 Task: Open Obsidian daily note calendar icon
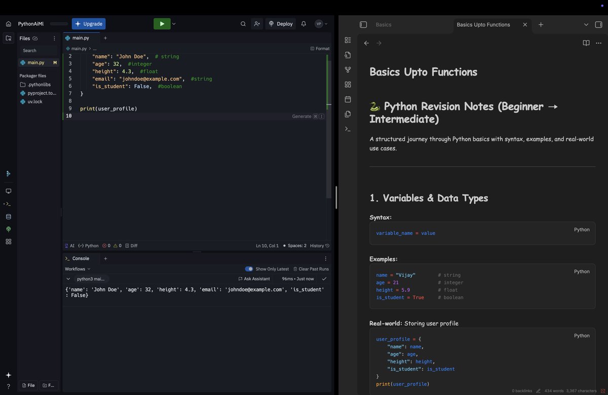coord(348,99)
